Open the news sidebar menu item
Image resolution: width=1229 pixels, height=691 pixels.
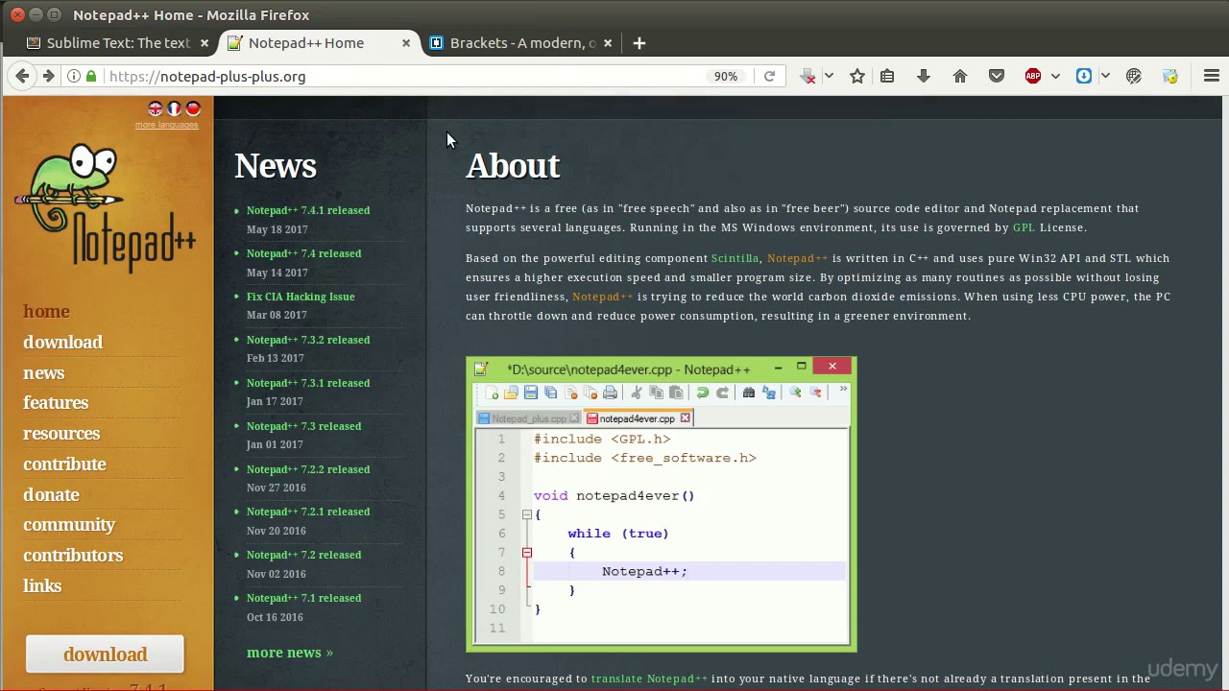[43, 373]
